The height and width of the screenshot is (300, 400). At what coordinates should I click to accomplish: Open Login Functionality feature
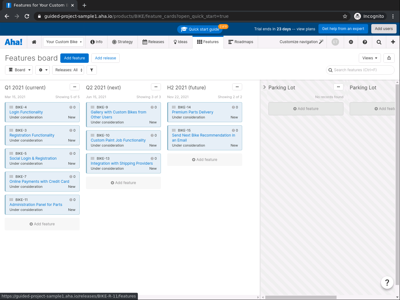click(x=26, y=112)
